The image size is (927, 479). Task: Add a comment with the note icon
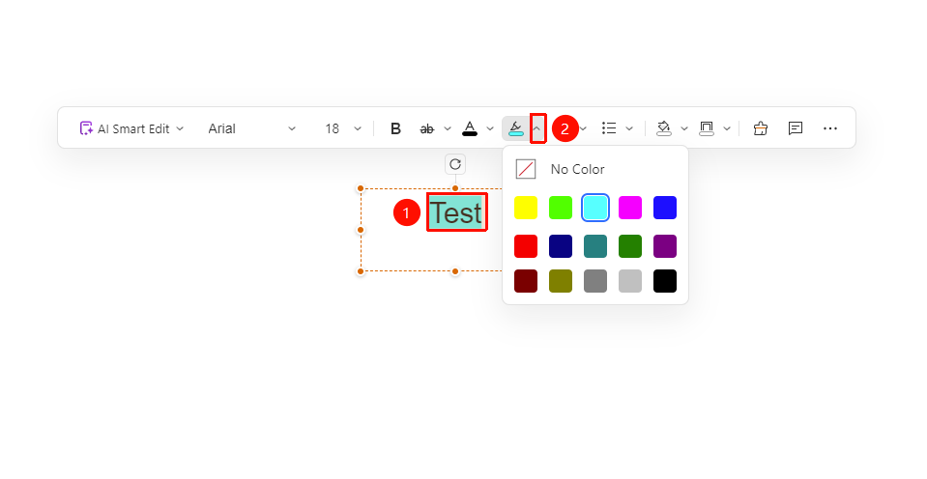[796, 128]
